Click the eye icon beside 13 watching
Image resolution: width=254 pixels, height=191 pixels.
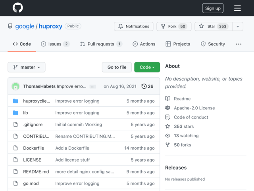point(167,135)
